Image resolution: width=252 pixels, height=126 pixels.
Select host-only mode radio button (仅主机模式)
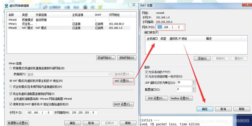pyautogui.click(x=11, y=87)
